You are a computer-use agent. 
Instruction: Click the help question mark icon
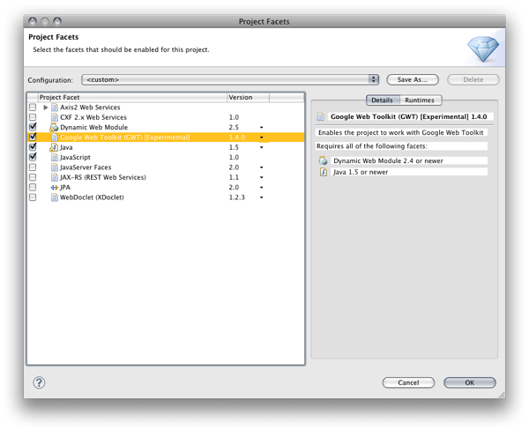[x=39, y=383]
